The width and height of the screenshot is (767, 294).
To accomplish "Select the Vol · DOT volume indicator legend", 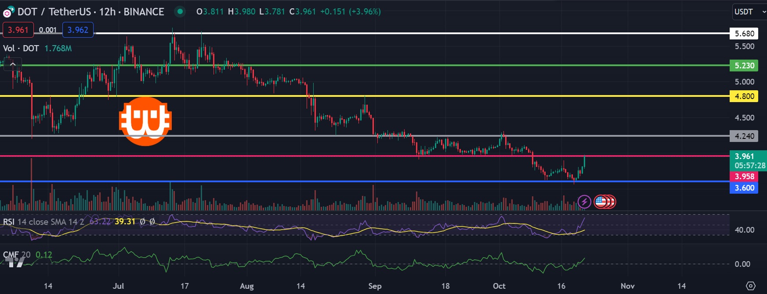I will (21, 48).
